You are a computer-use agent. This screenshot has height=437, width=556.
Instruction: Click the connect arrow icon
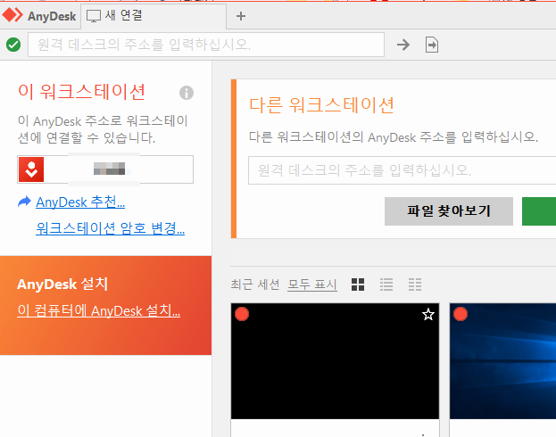pyautogui.click(x=403, y=45)
